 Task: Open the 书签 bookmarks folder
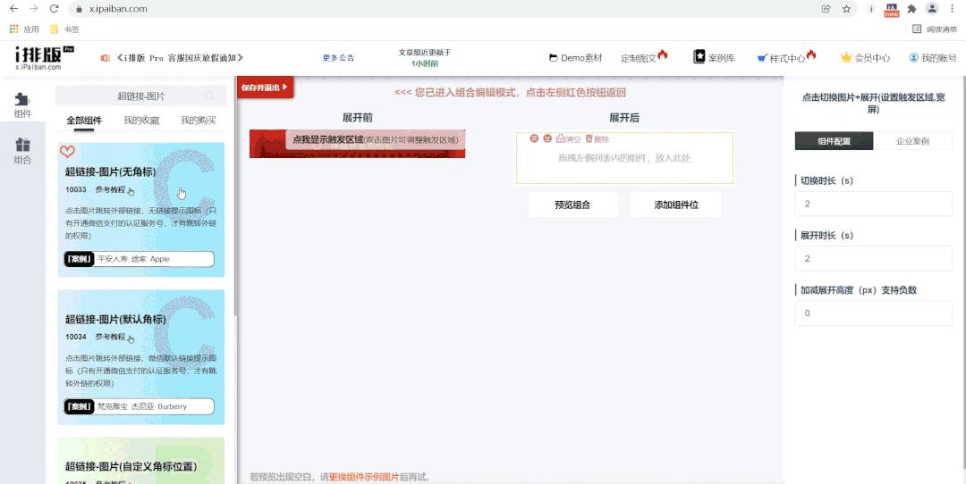[64, 29]
